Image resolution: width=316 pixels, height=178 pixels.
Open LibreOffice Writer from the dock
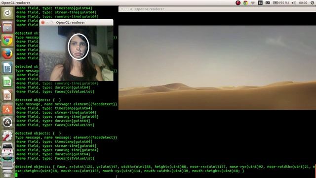coord(7,68)
